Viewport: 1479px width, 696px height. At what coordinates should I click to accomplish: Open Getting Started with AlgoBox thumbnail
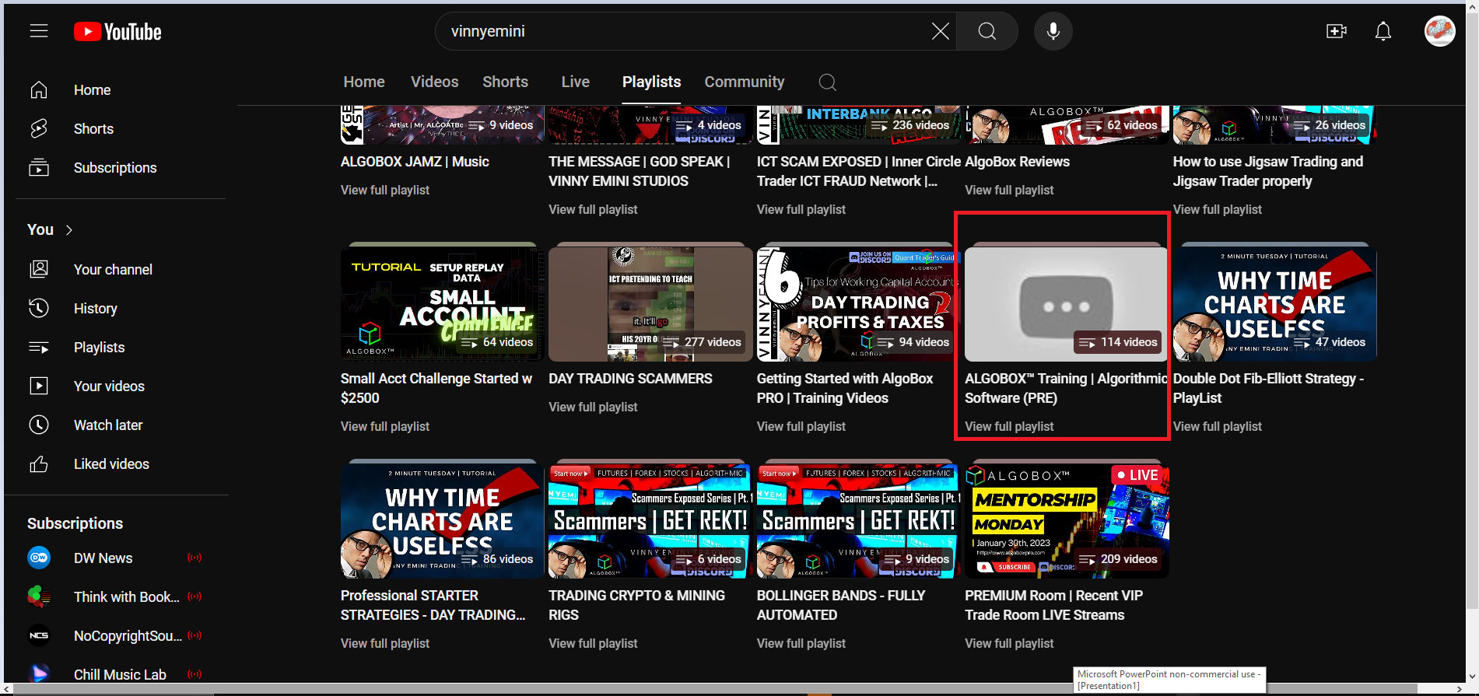(x=858, y=304)
